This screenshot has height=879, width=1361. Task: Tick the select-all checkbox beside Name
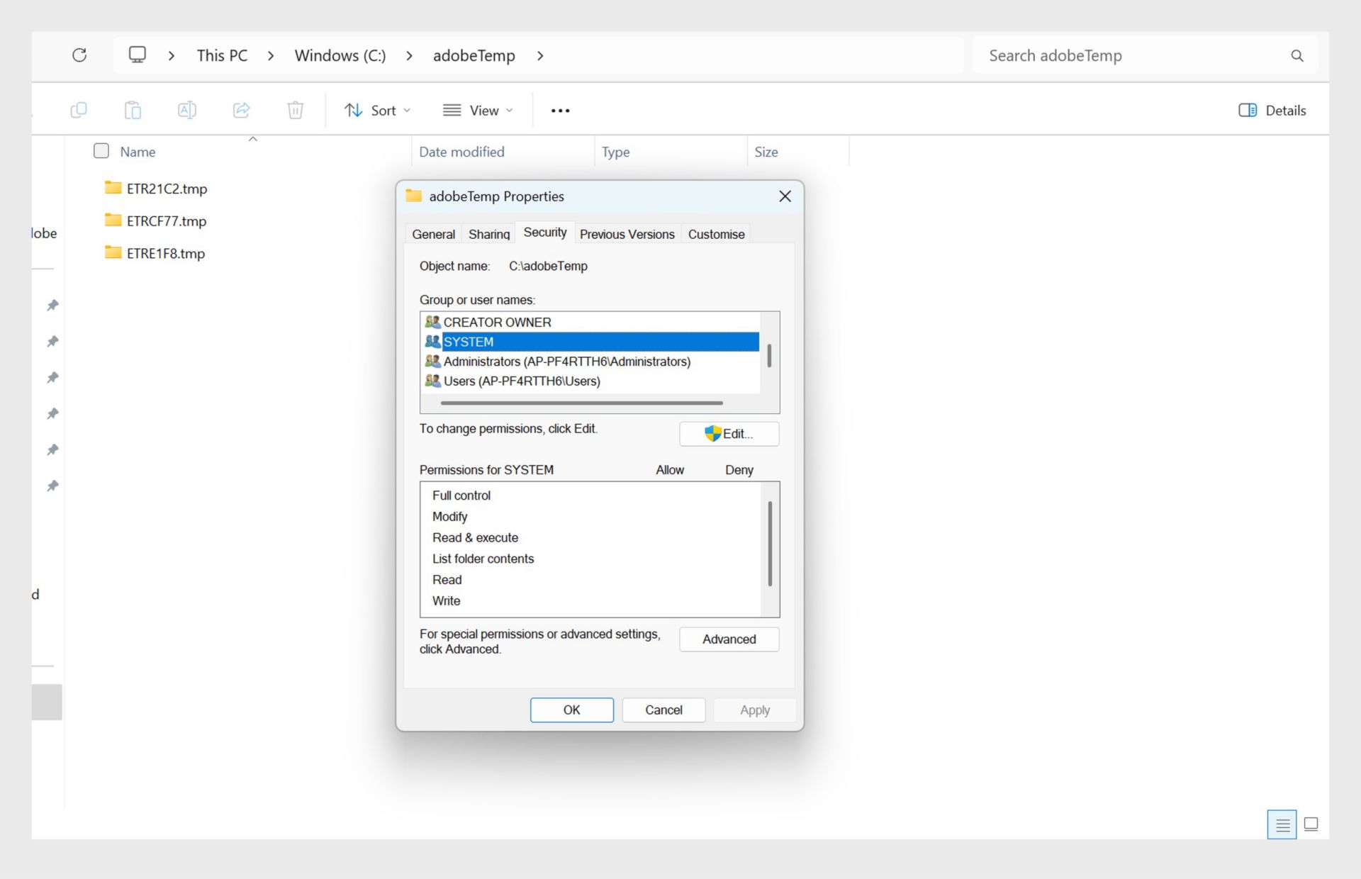point(101,150)
